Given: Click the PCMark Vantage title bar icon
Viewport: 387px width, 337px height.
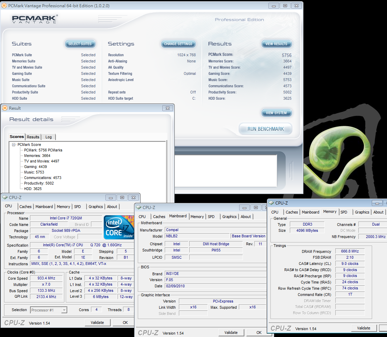Looking at the screenshot, I should click(x=4, y=6).
